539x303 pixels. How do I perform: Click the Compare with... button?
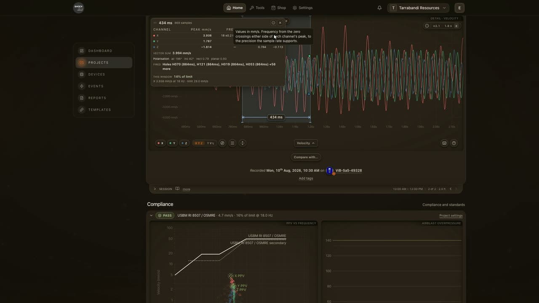(306, 157)
